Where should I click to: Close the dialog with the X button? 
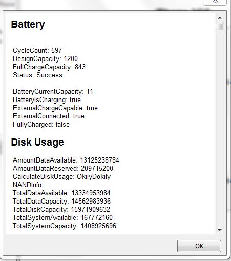(x=215, y=2)
